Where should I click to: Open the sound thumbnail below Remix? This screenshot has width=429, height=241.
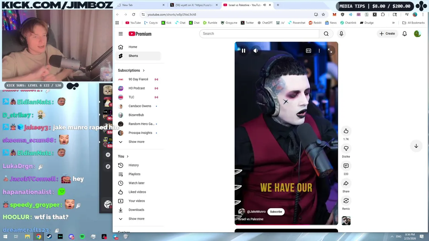pos(346,221)
